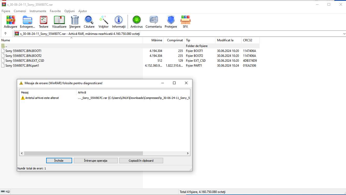Select 'Antetul arhivei este alterat' message row
This screenshot has width=346, height=195.
tap(105, 98)
